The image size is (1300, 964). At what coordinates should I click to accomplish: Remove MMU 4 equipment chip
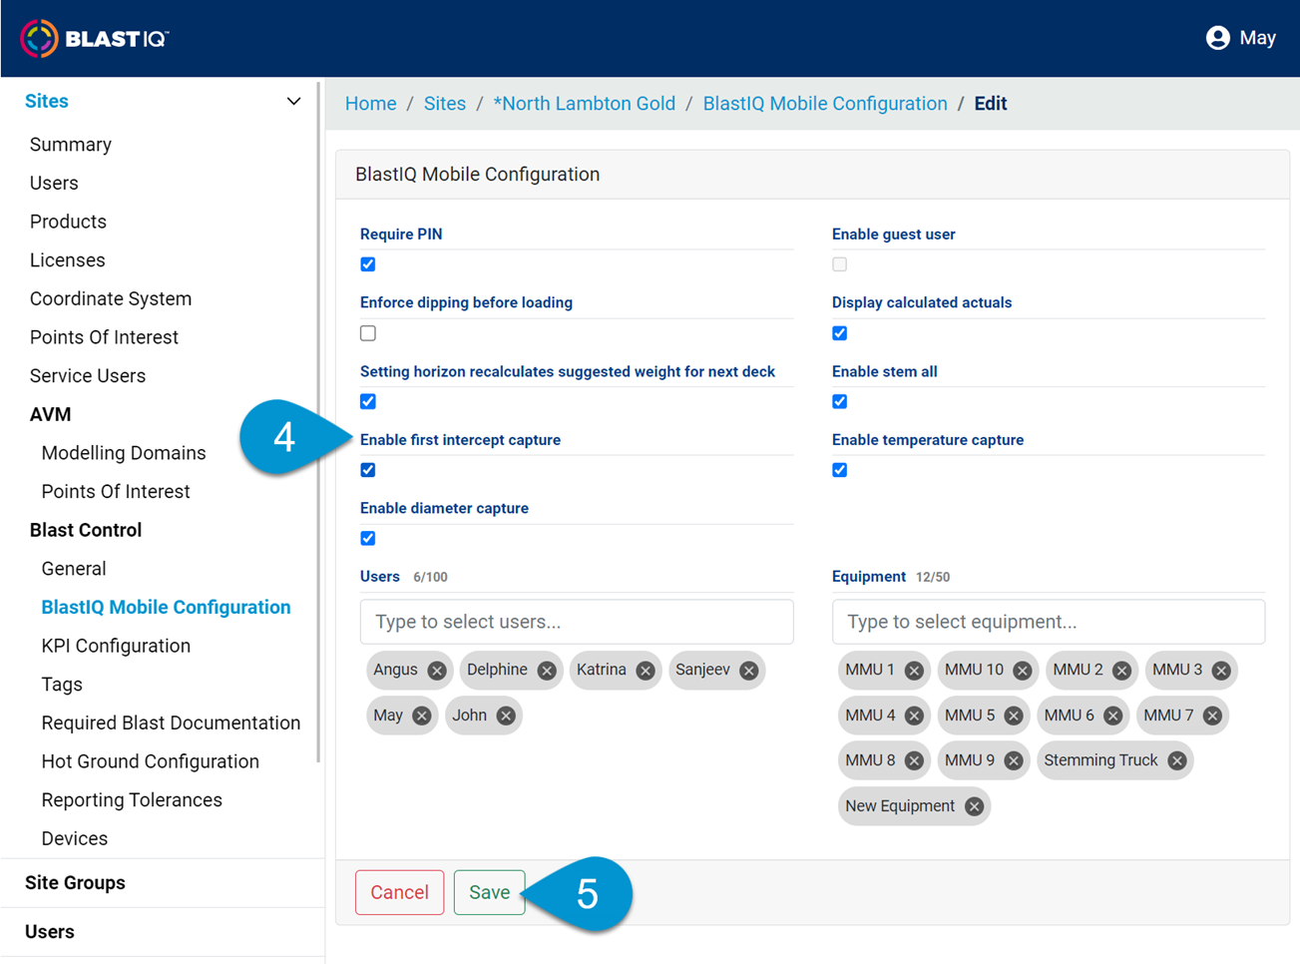point(914,716)
